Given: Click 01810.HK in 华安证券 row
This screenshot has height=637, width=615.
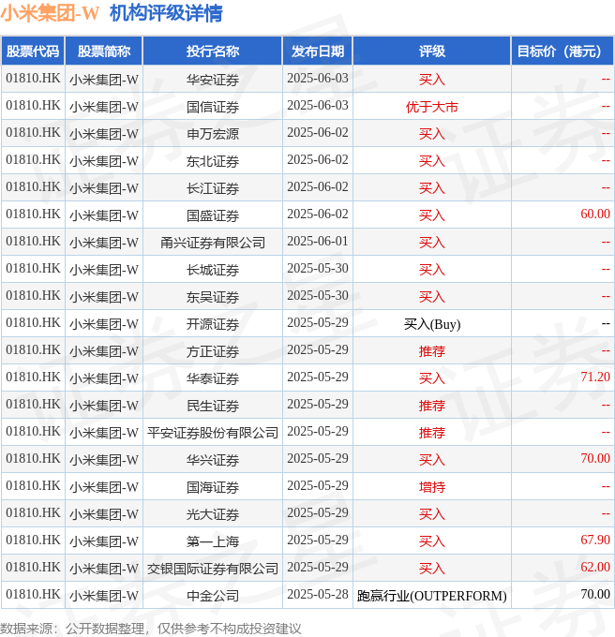Looking at the screenshot, I should [x=33, y=78].
